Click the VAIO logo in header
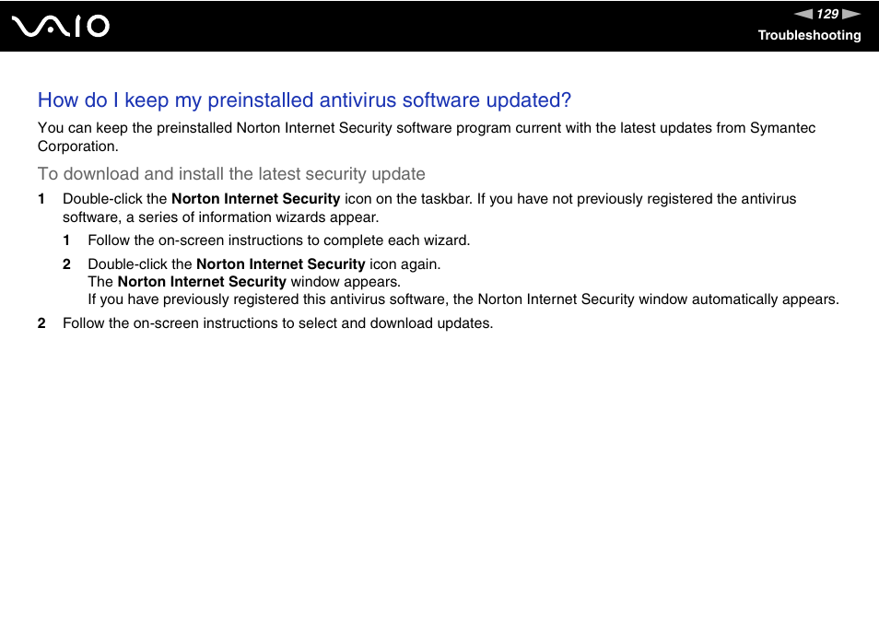 [x=61, y=27]
